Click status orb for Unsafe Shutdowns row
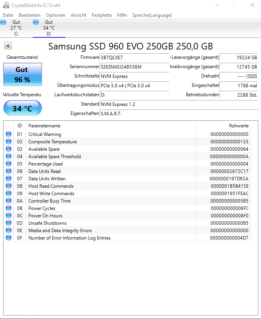Image resolution: width=261 pixels, height=319 pixels. click(x=9, y=223)
